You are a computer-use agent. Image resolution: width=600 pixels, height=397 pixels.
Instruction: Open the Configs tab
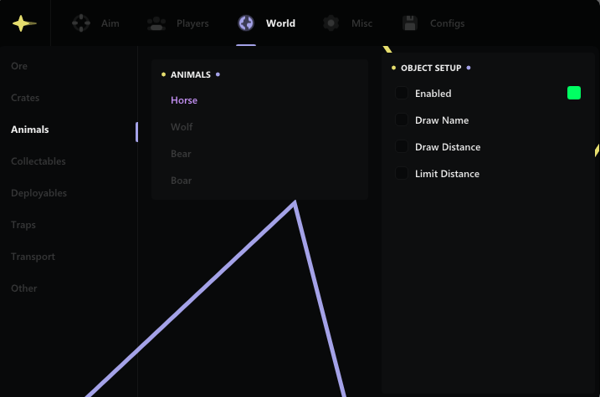pyautogui.click(x=447, y=23)
